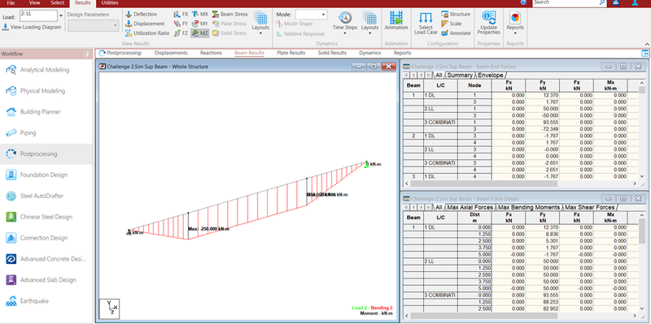651x324 pixels.
Task: Select the Animation ribbon icon
Action: point(396,18)
